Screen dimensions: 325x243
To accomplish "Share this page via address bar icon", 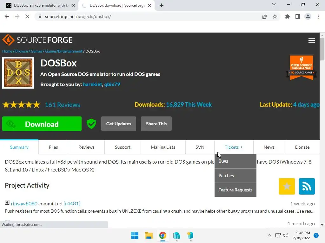I will pos(265,16).
